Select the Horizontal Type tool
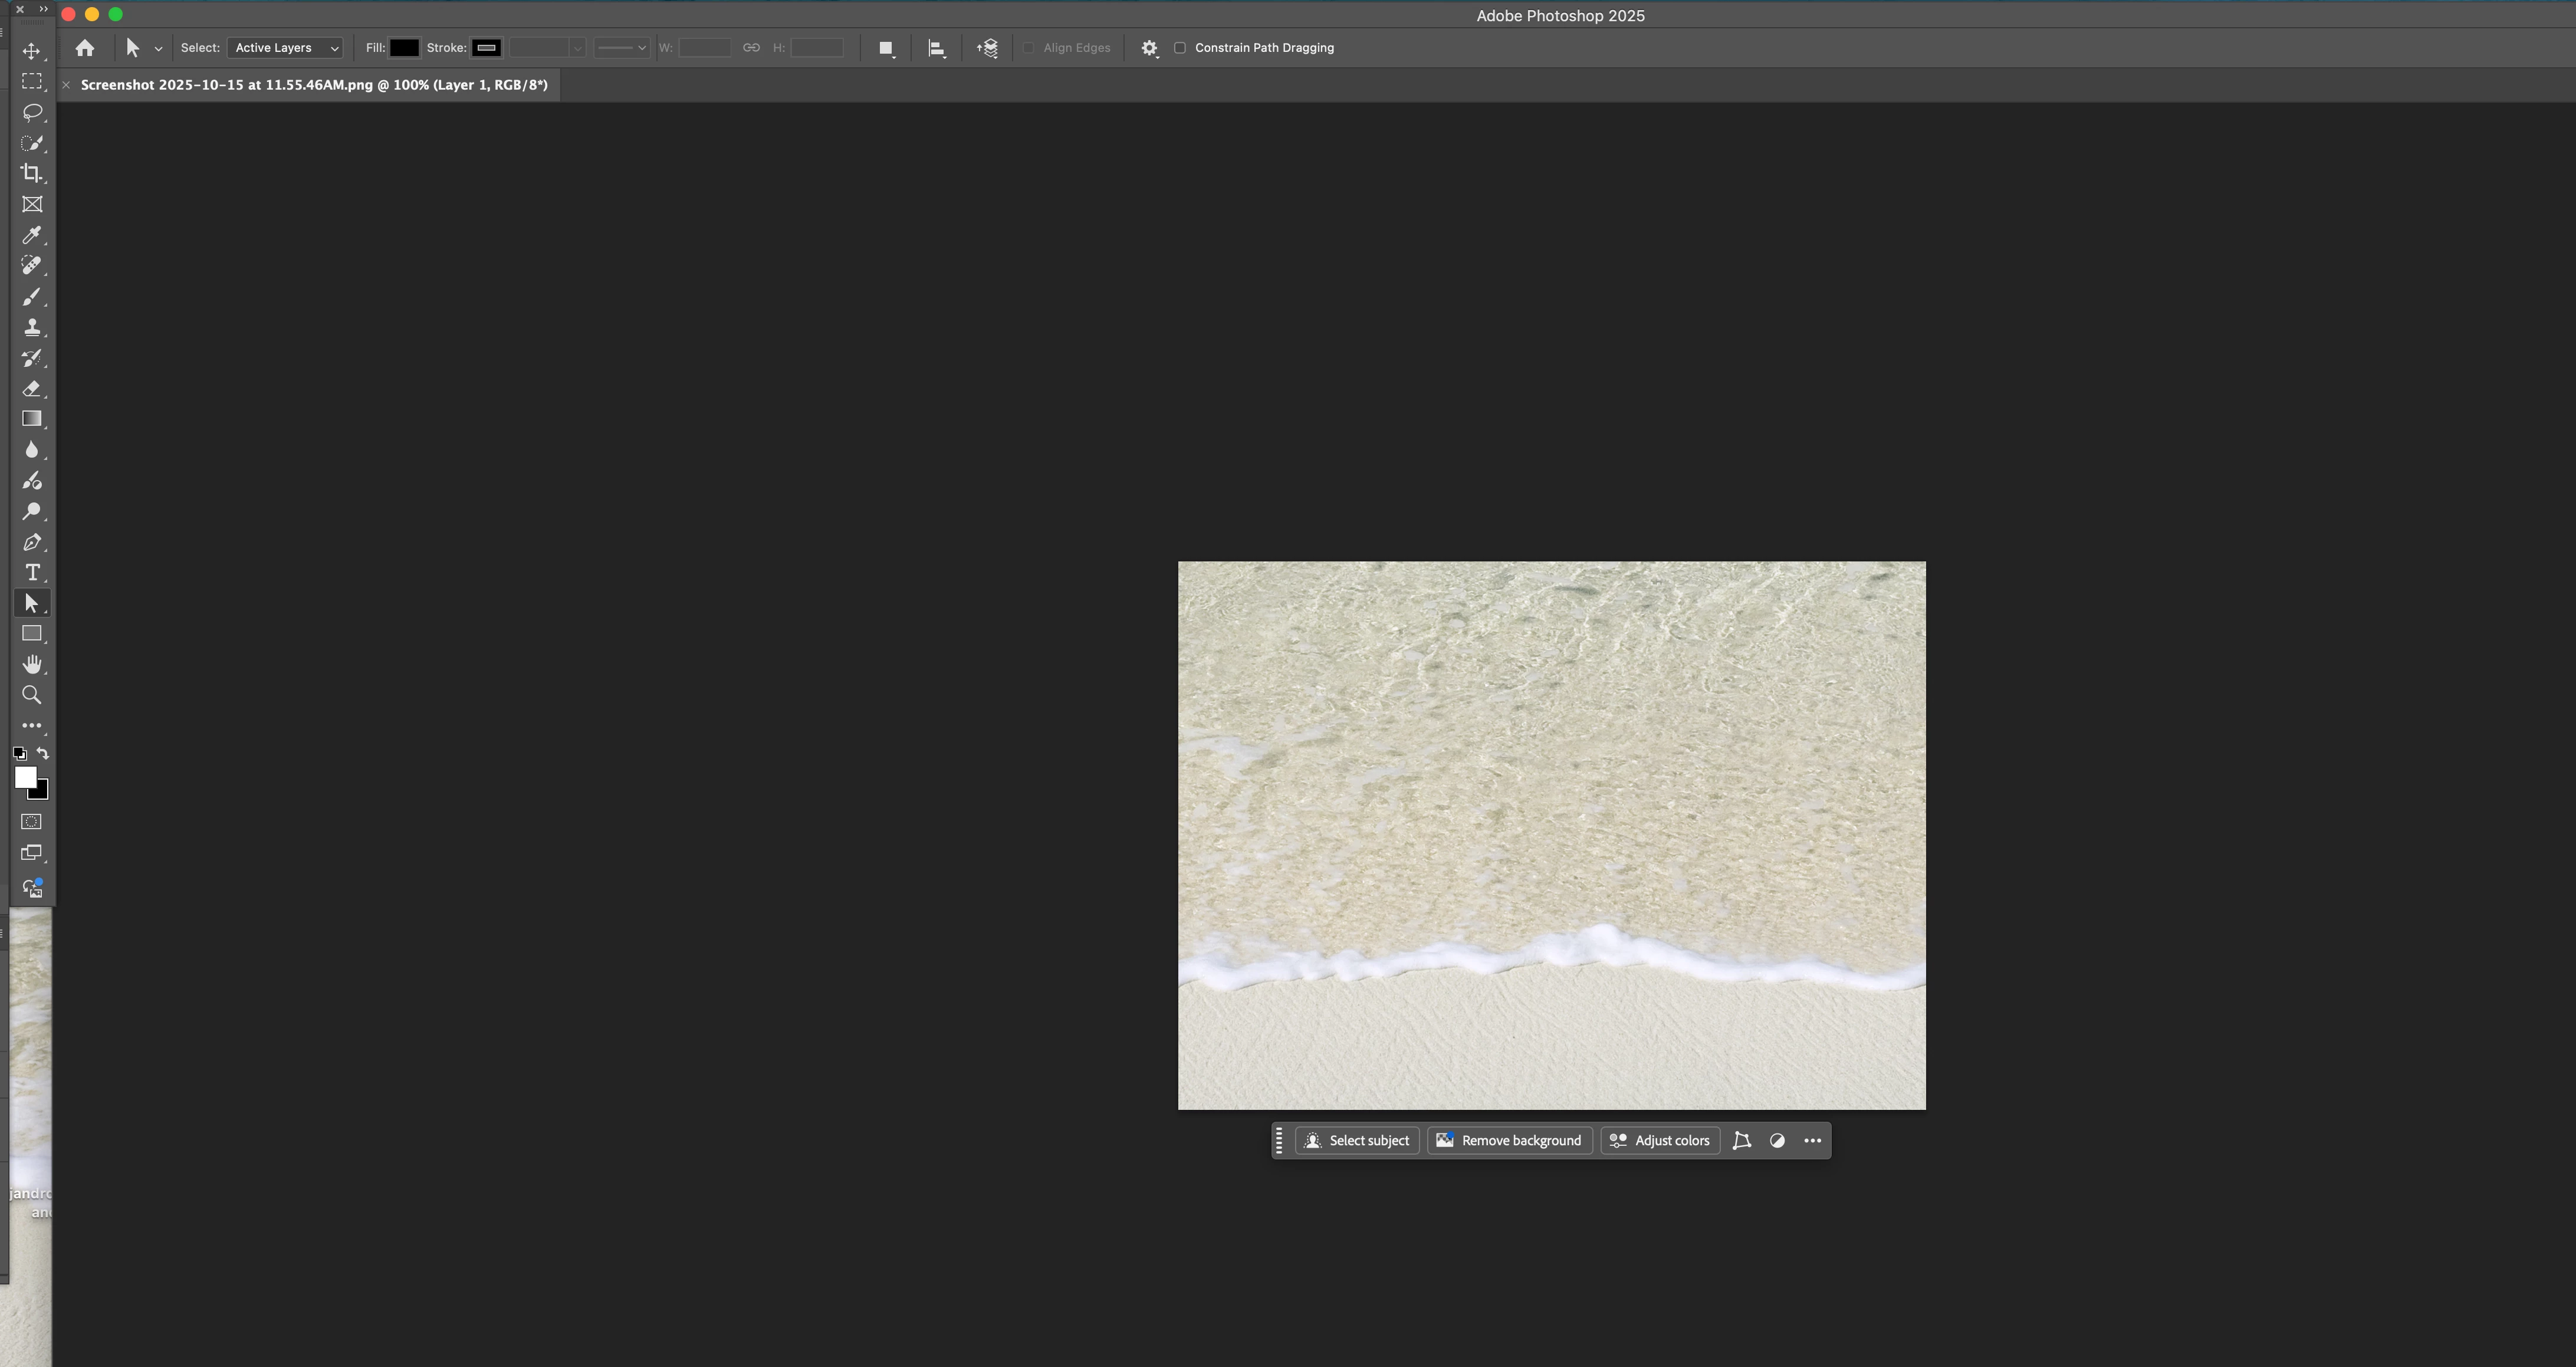This screenshot has width=2576, height=1367. (x=32, y=572)
